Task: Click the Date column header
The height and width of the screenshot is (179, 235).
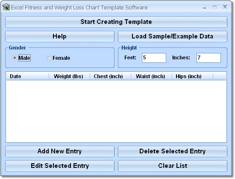Action: pyautogui.click(x=28, y=76)
